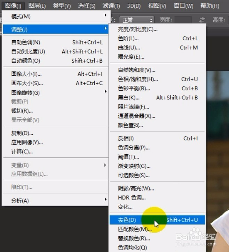Expand the 分析(A) submenu
229x252 pixels.
56,201
